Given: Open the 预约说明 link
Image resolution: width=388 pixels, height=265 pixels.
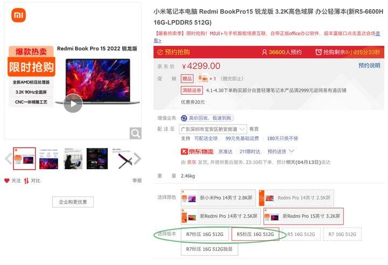Looking at the screenshot, I should [369, 65].
